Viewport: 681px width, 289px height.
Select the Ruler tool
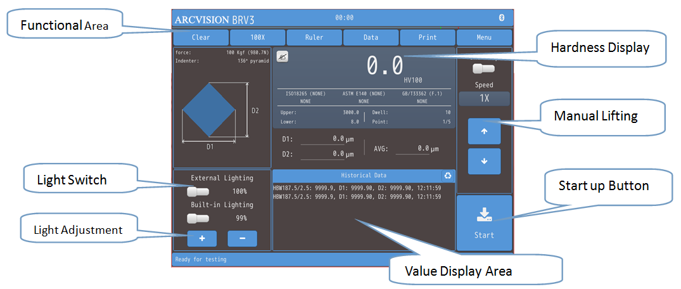coord(314,37)
